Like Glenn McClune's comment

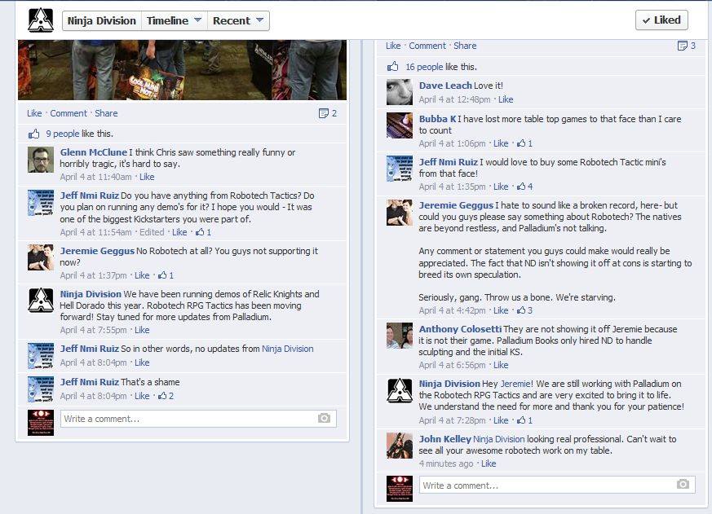click(147, 177)
